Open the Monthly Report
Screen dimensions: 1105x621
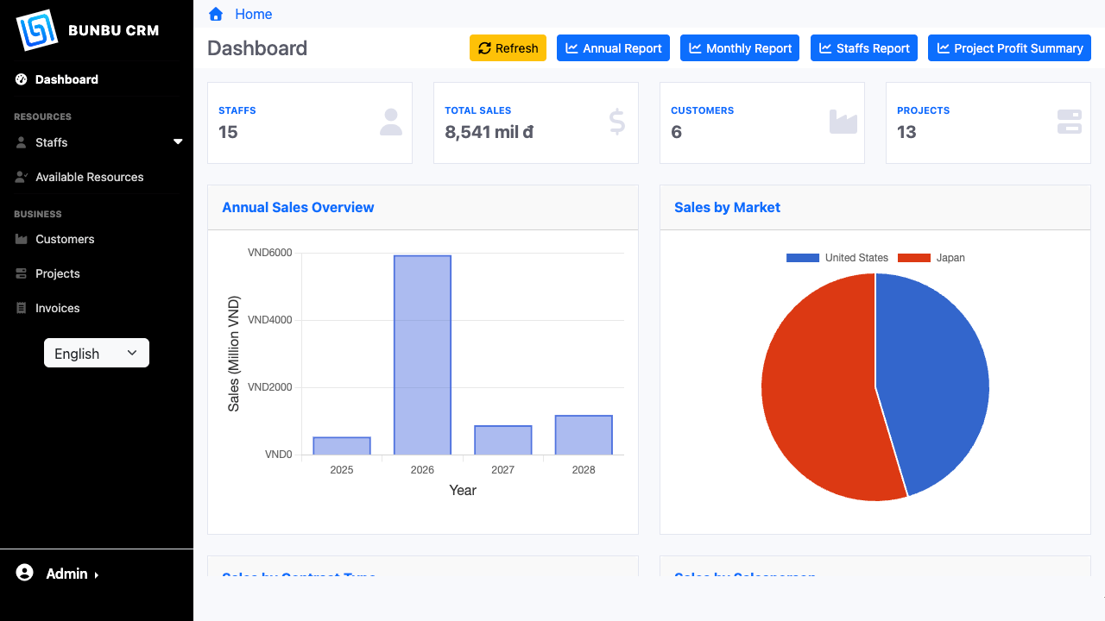[x=740, y=48]
